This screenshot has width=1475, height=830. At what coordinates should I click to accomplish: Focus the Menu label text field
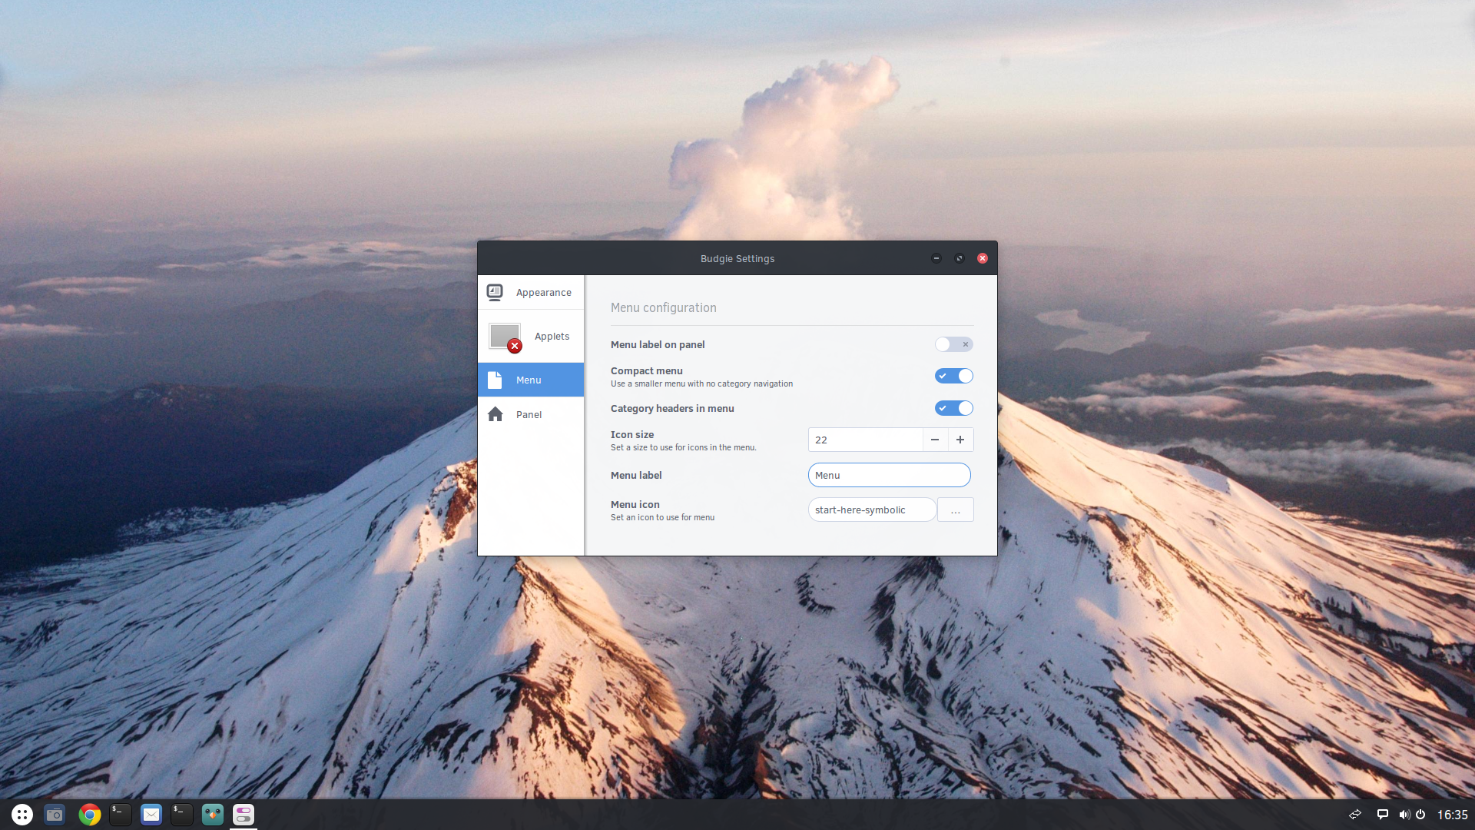point(890,475)
